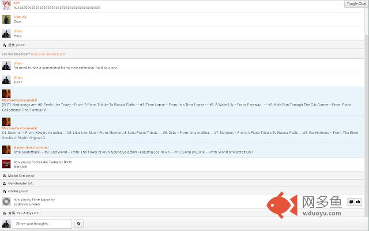Open the chat settings gear button
The height and width of the screenshot is (231, 369).
(78, 223)
